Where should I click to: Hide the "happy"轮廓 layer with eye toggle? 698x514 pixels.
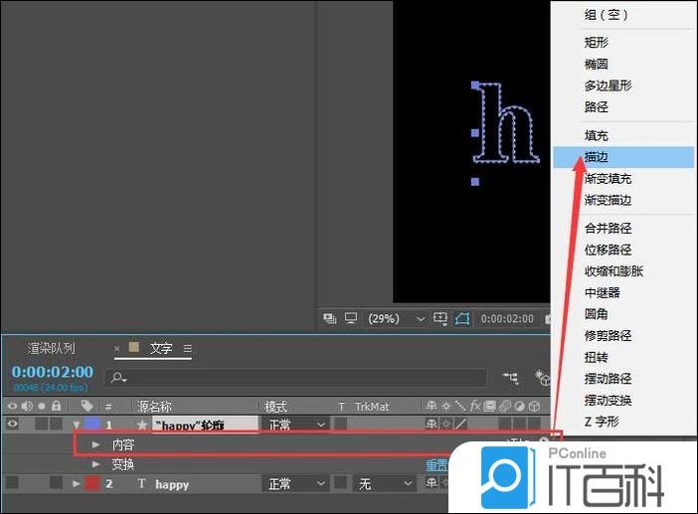tap(12, 425)
